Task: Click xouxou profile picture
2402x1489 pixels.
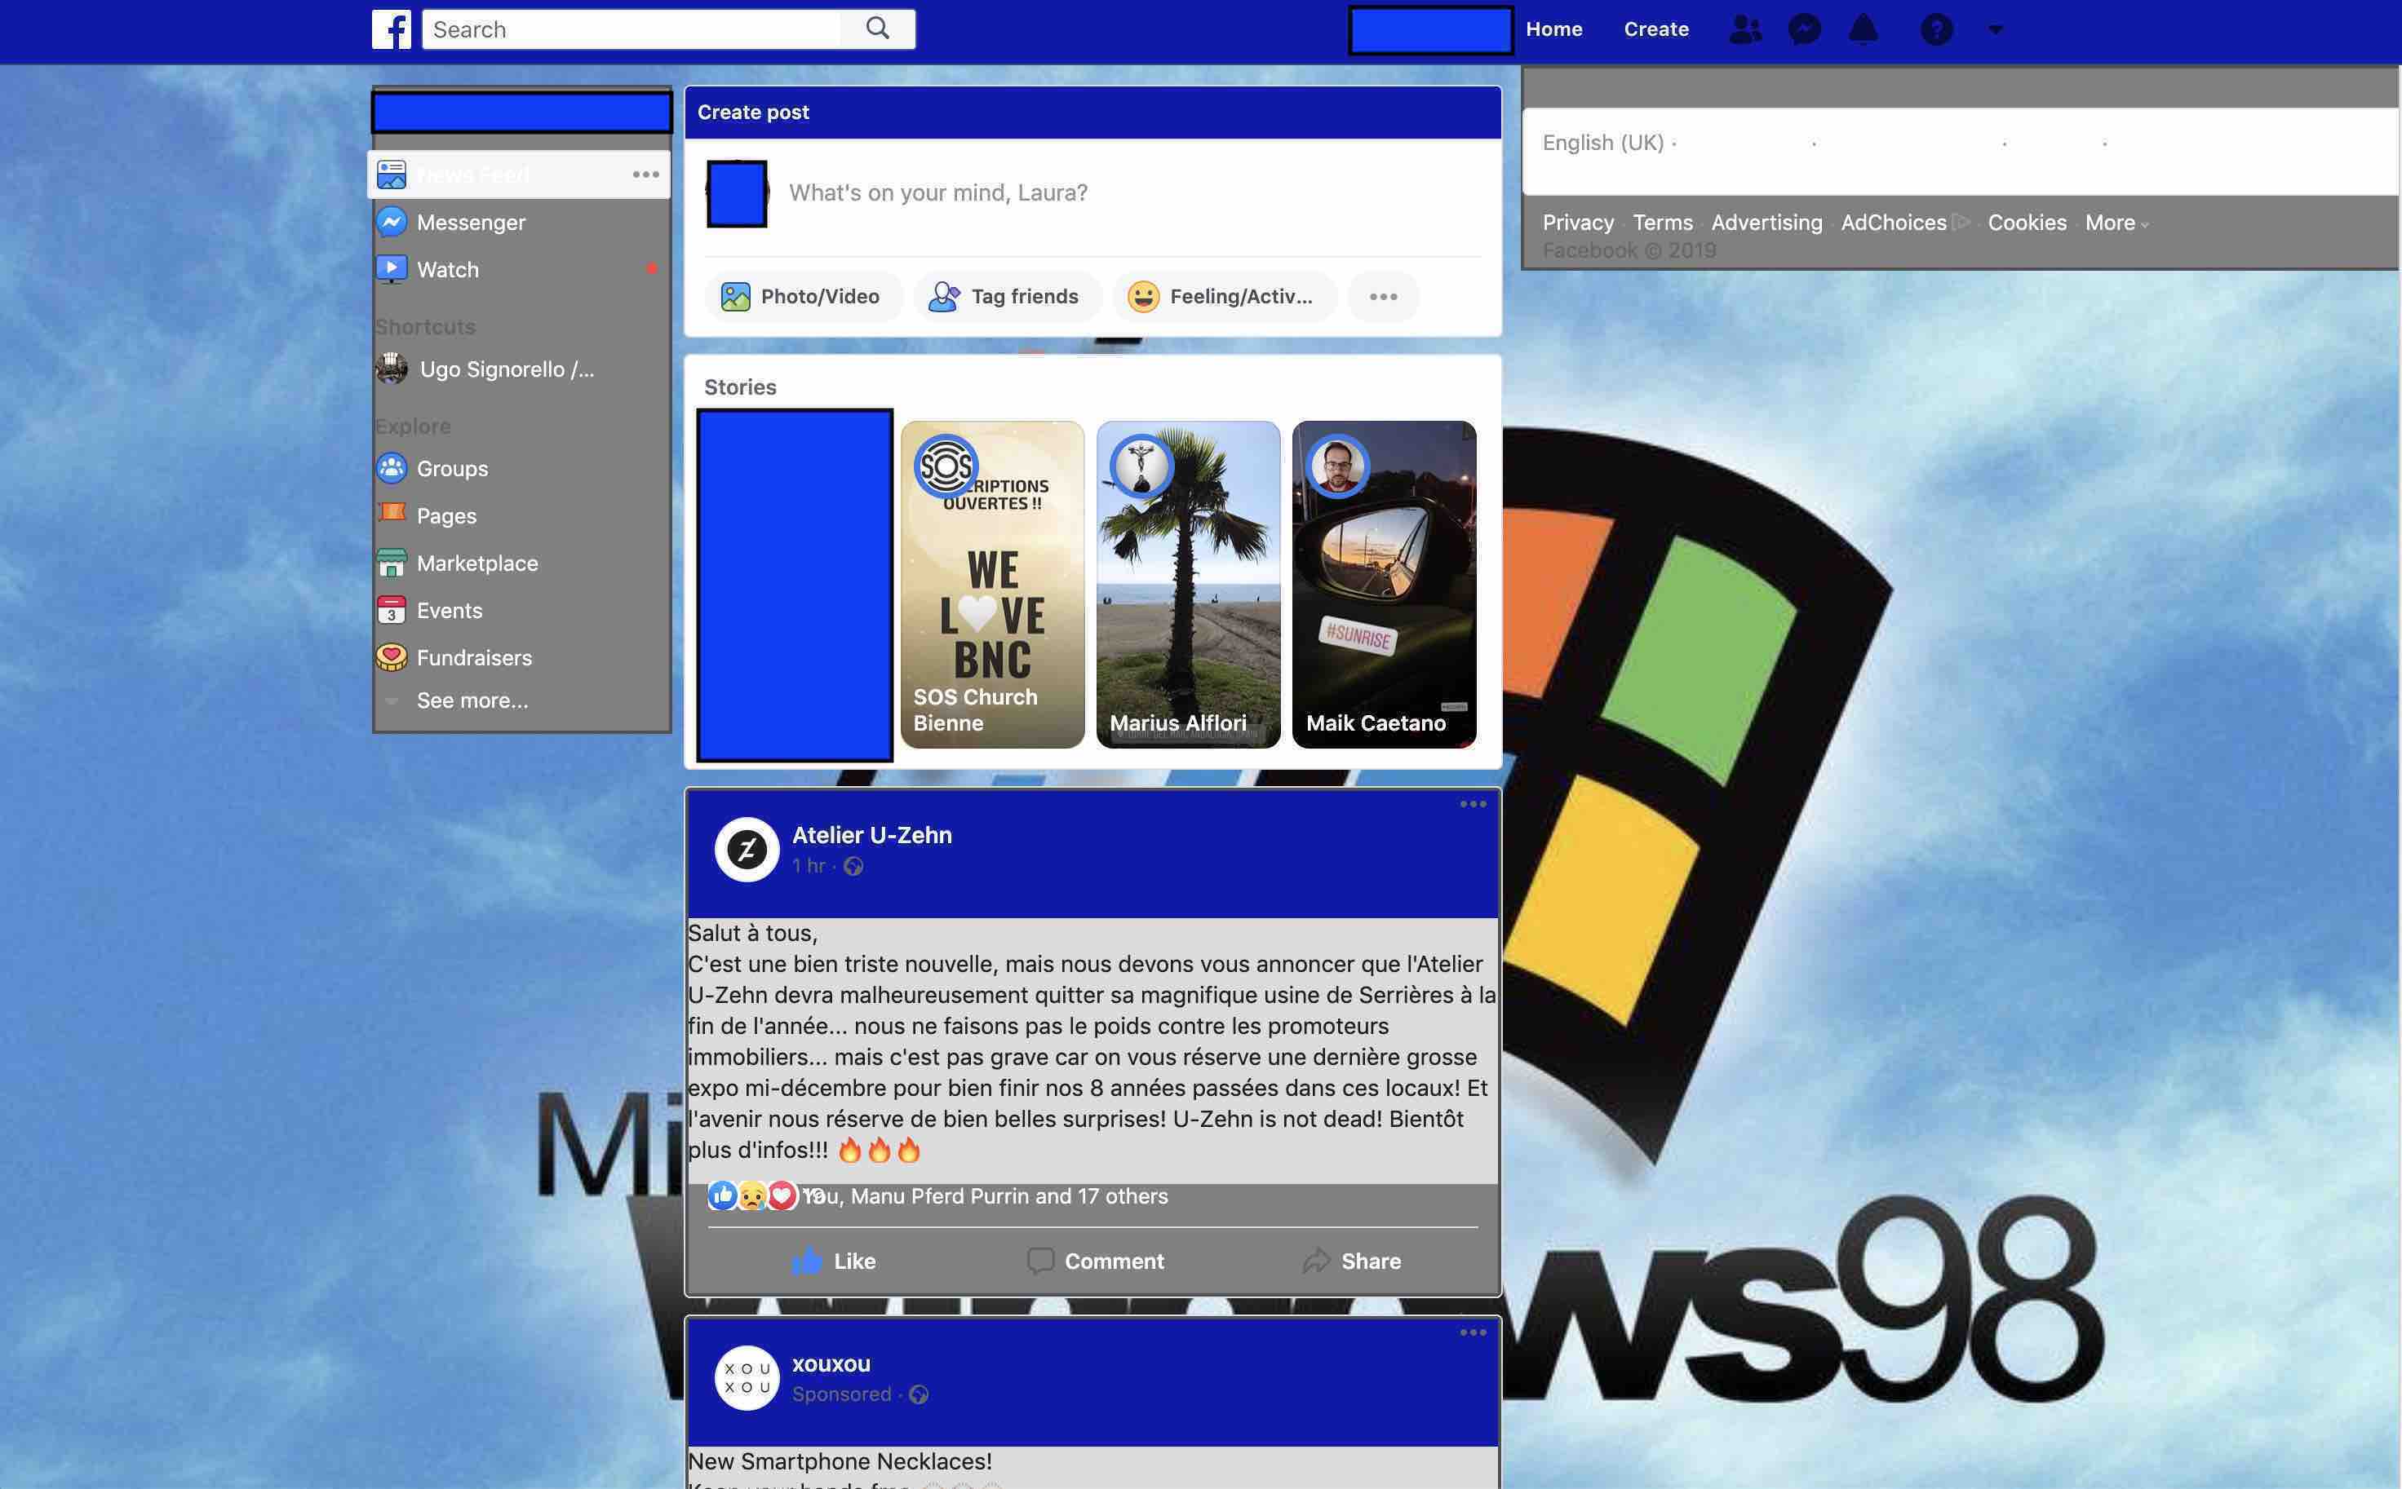Action: pyautogui.click(x=747, y=1378)
